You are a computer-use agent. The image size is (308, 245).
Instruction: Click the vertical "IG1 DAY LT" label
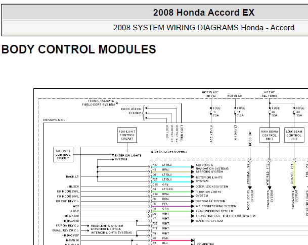236,133
